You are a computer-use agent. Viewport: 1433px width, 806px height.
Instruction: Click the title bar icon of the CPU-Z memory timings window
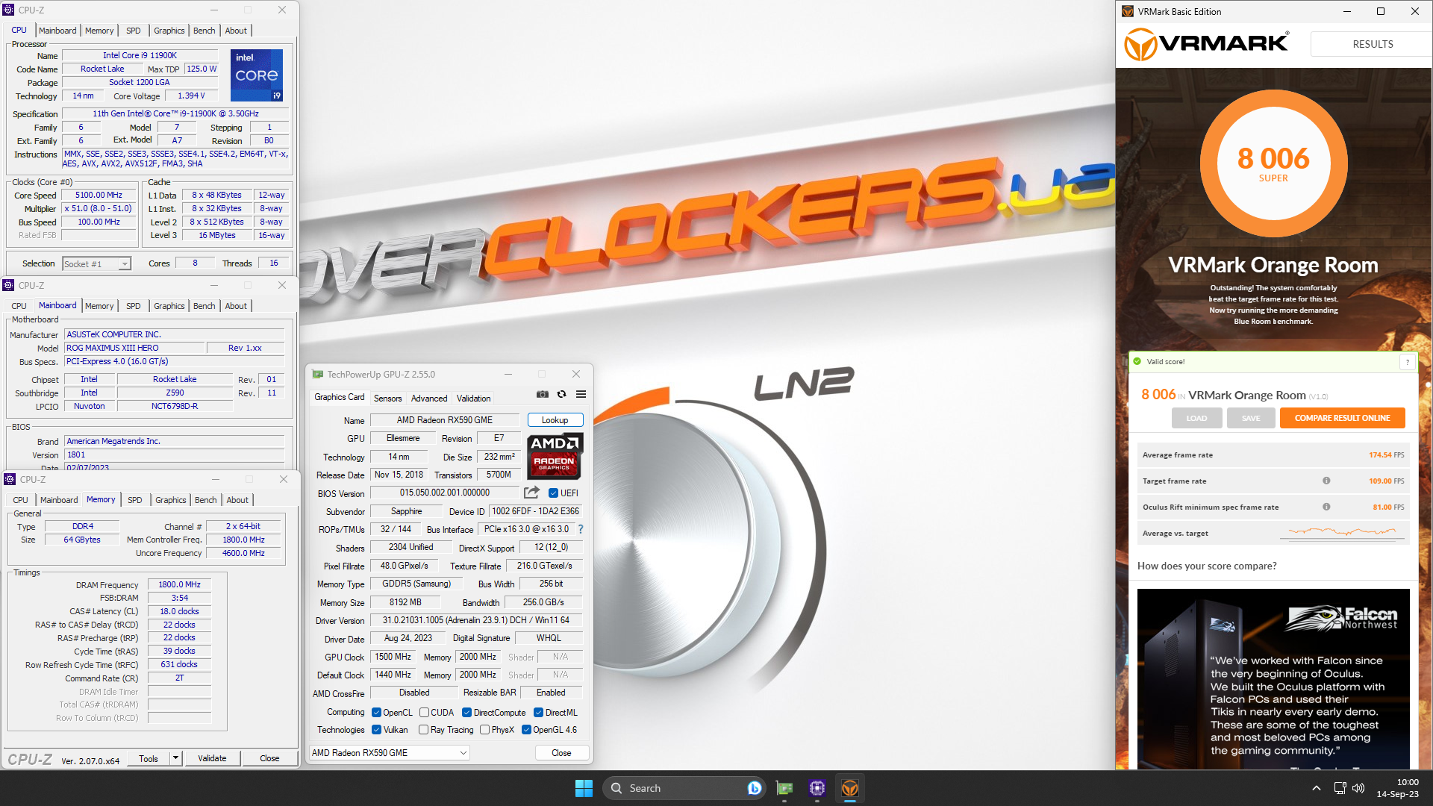coord(10,479)
